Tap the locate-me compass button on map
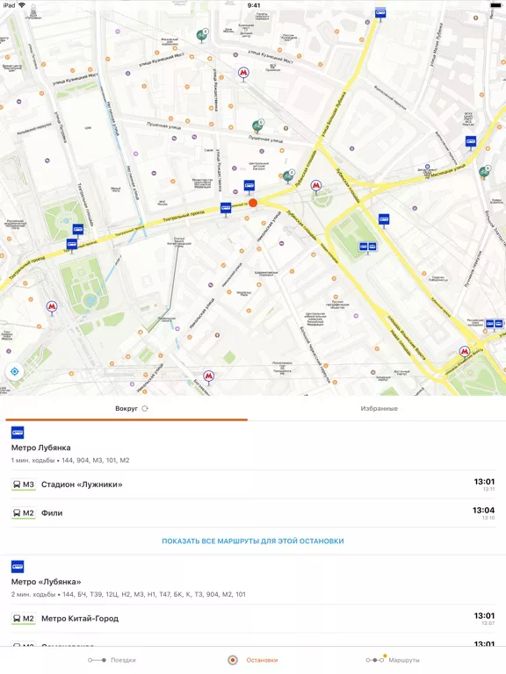 tap(14, 371)
